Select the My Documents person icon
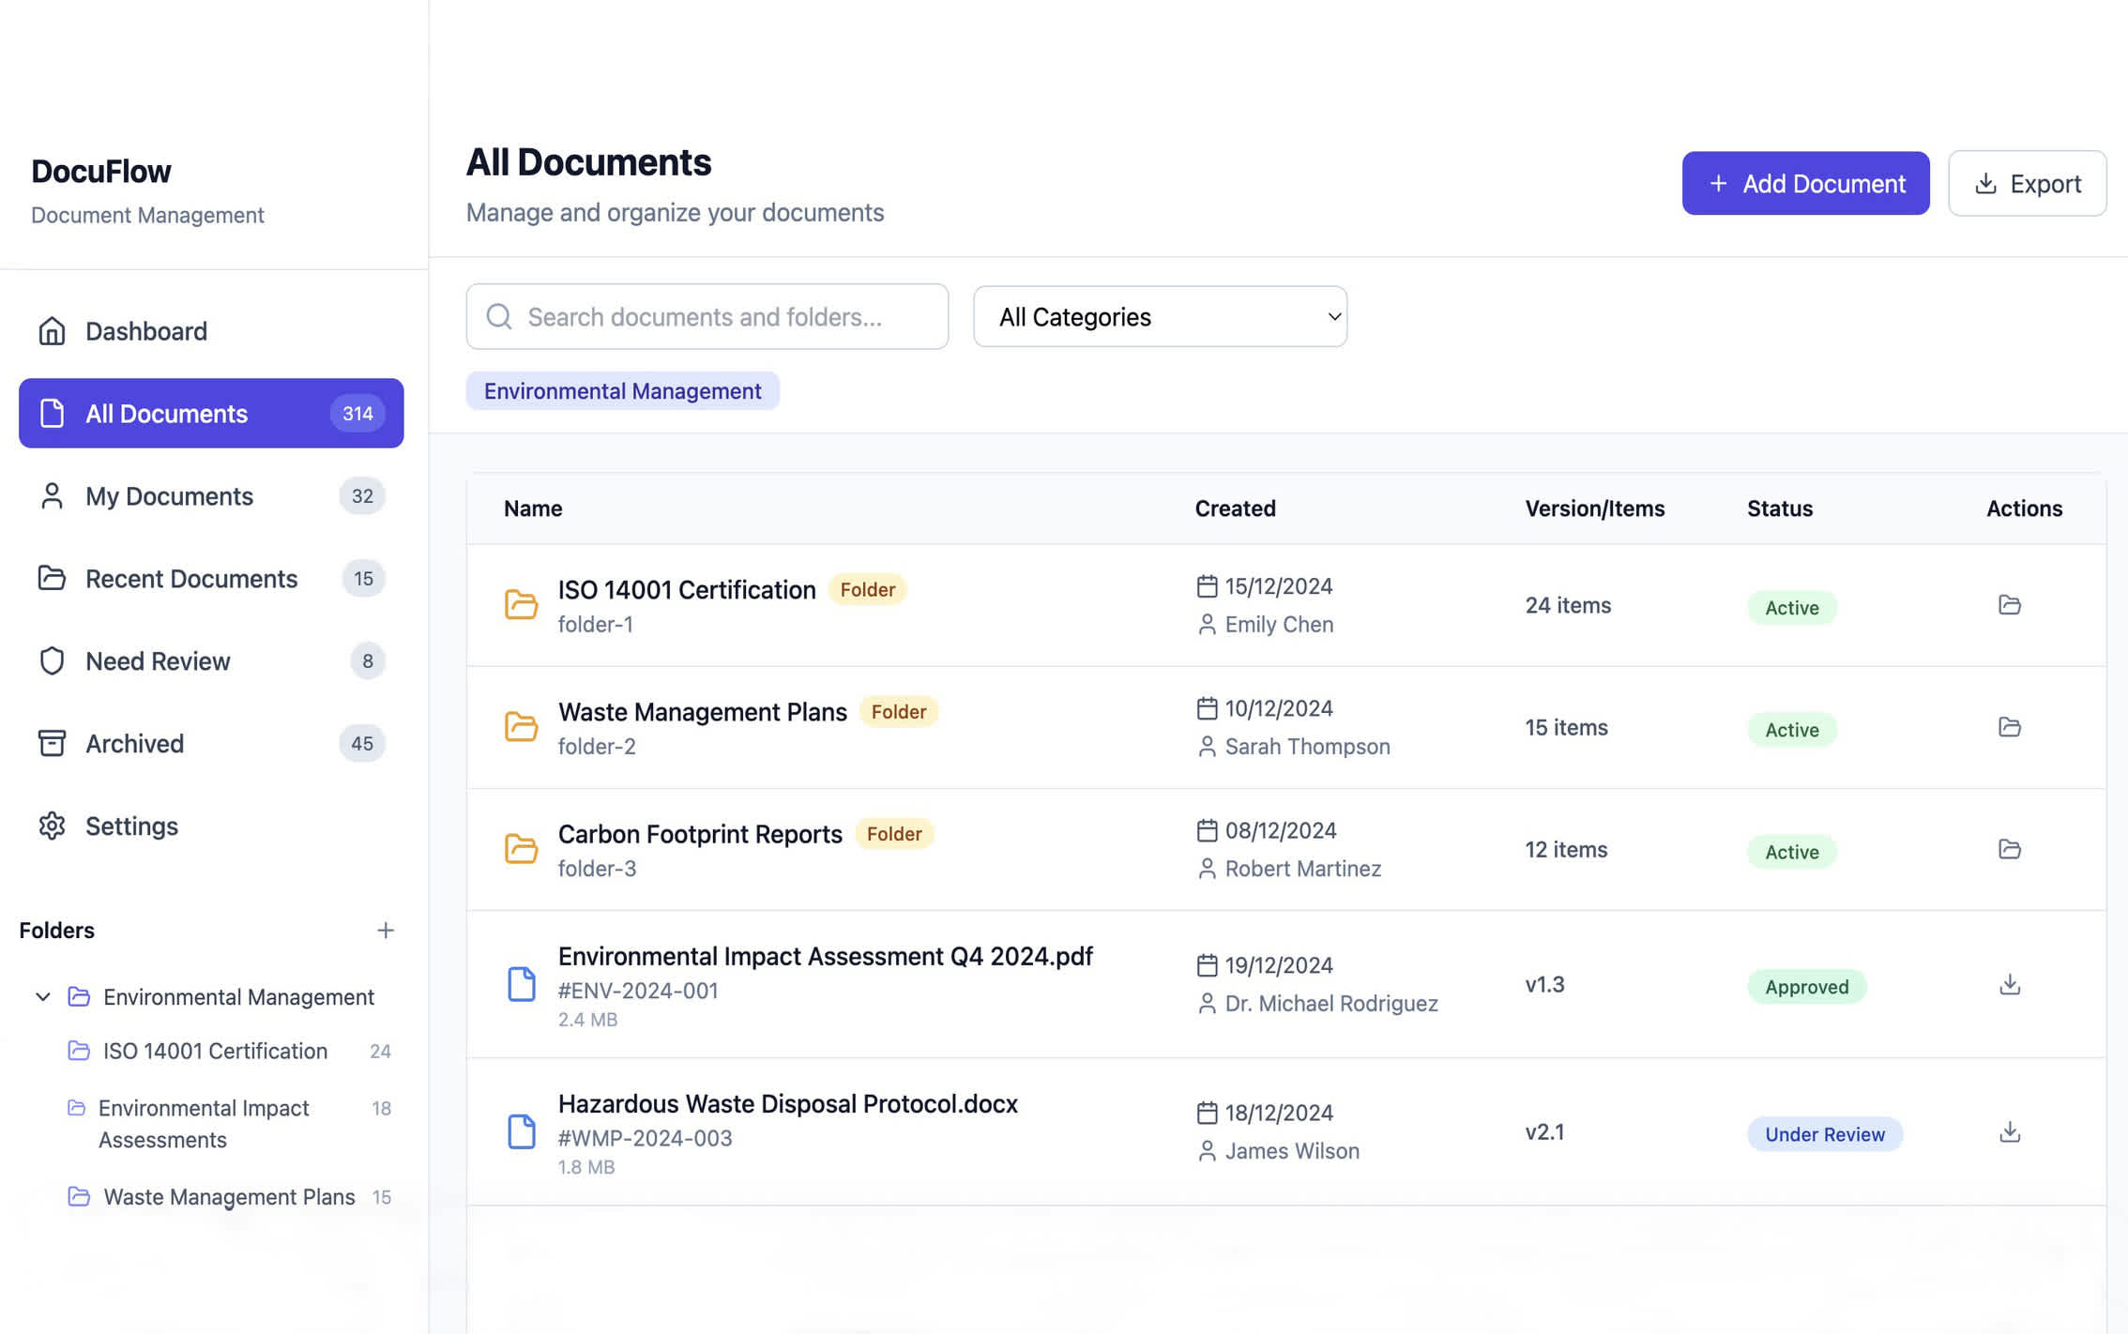 click(52, 495)
